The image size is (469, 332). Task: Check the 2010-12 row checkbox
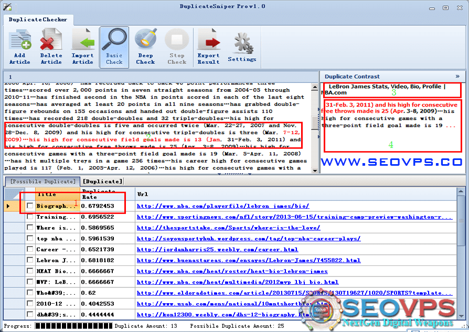[x=30, y=303]
